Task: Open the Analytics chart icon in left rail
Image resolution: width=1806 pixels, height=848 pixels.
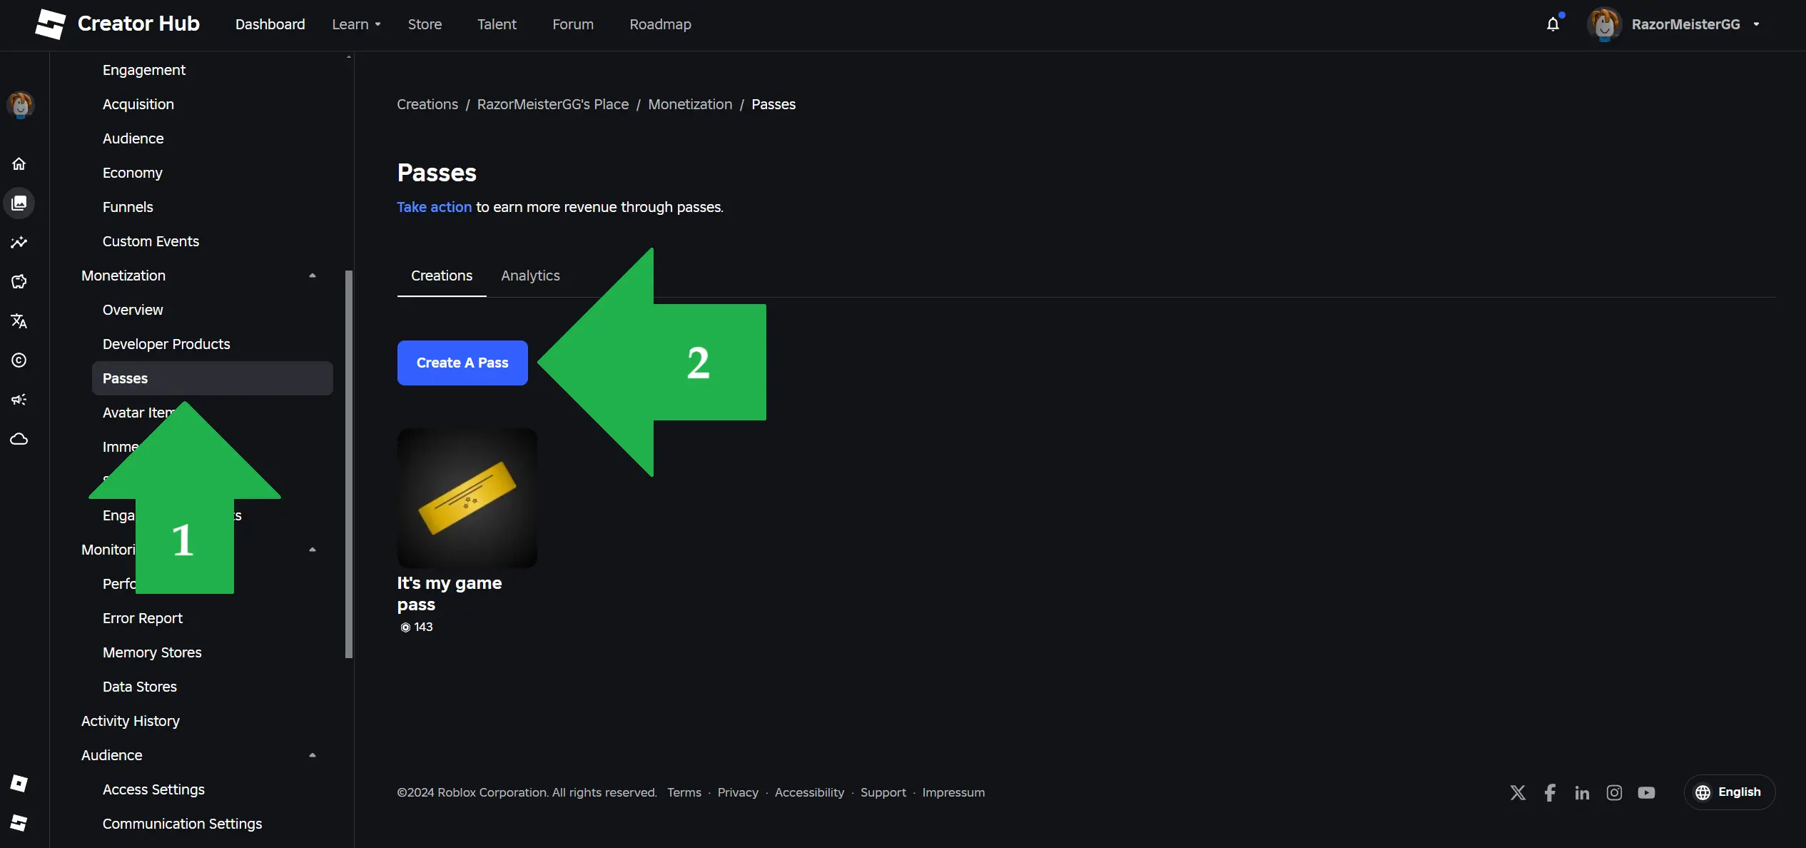Action: pos(19,242)
